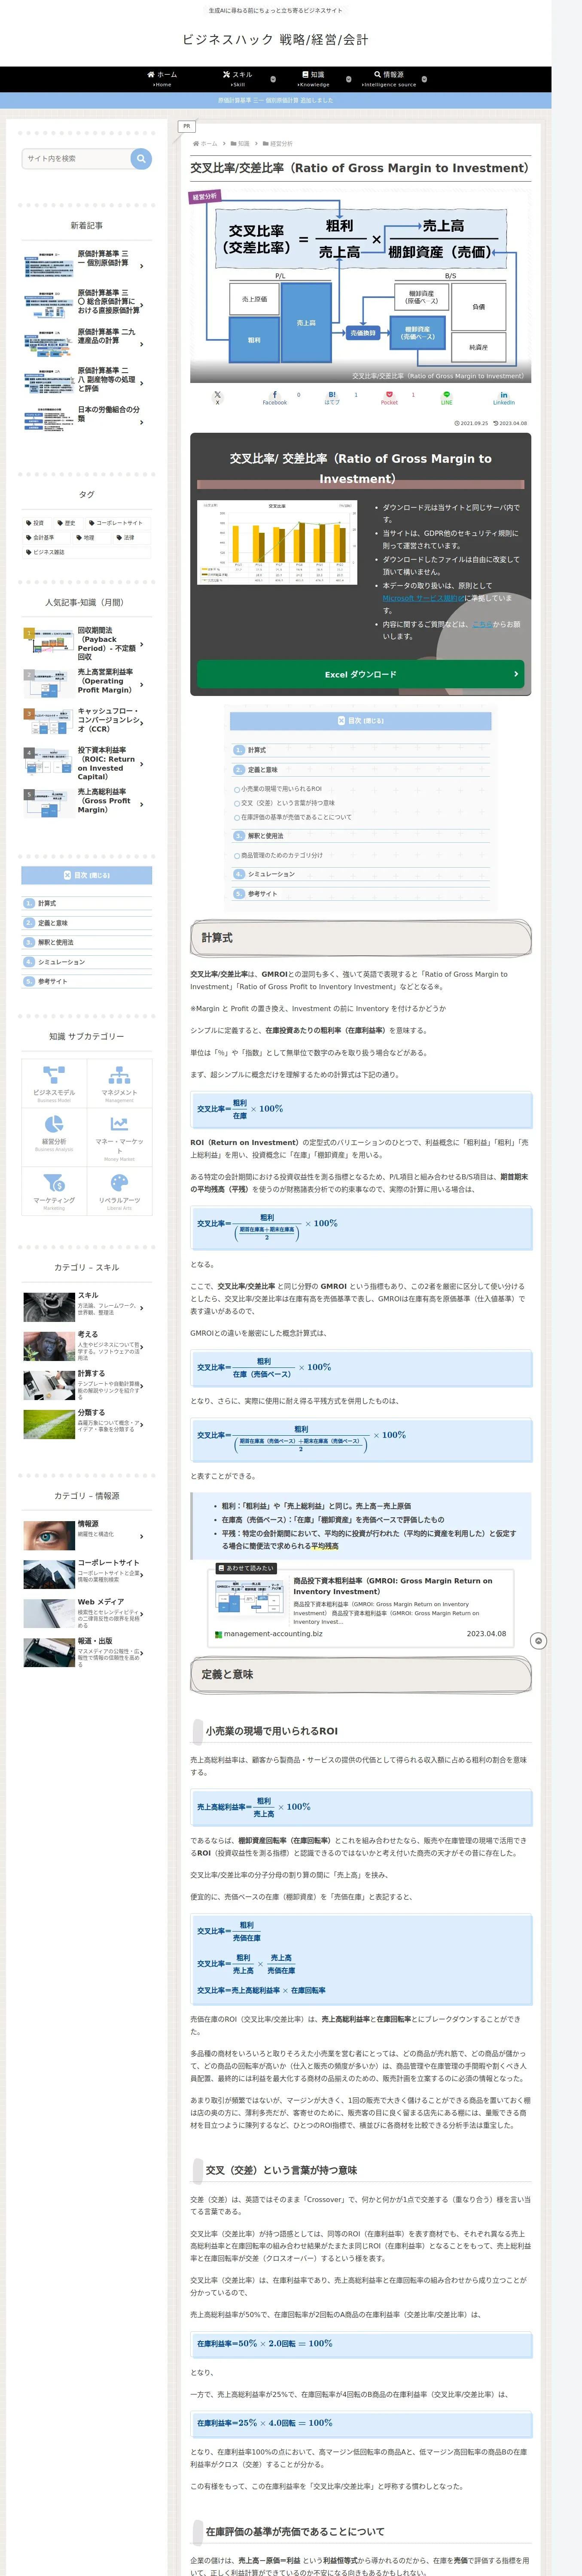Jump to 計算式 in sidebar contents
The width and height of the screenshot is (582, 2576).
coord(47,903)
